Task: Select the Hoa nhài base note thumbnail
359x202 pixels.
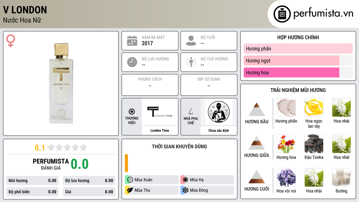Action: point(314,177)
